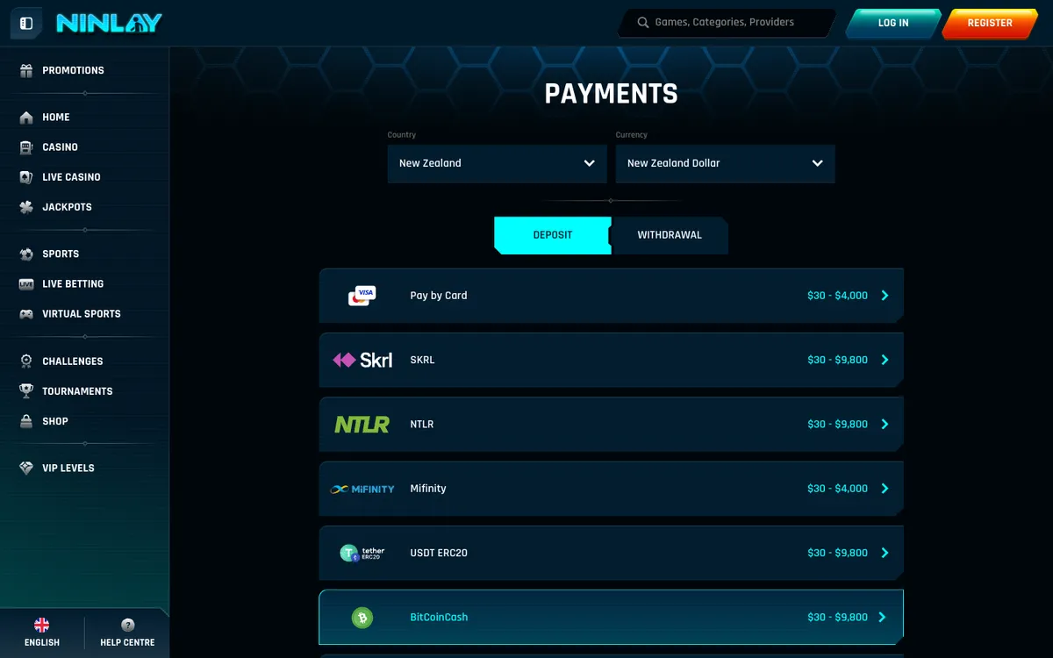This screenshot has width=1053, height=658.
Task: Click the Shop bag icon
Action: (26, 421)
